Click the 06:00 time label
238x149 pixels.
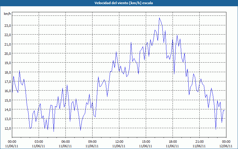pos(65,142)
